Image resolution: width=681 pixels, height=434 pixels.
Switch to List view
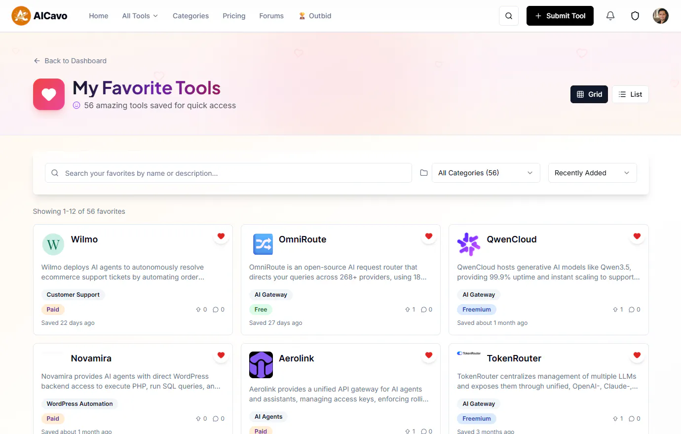pos(630,94)
